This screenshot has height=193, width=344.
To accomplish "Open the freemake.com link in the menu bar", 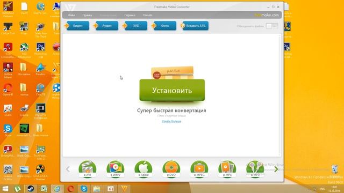I will point(267,15).
